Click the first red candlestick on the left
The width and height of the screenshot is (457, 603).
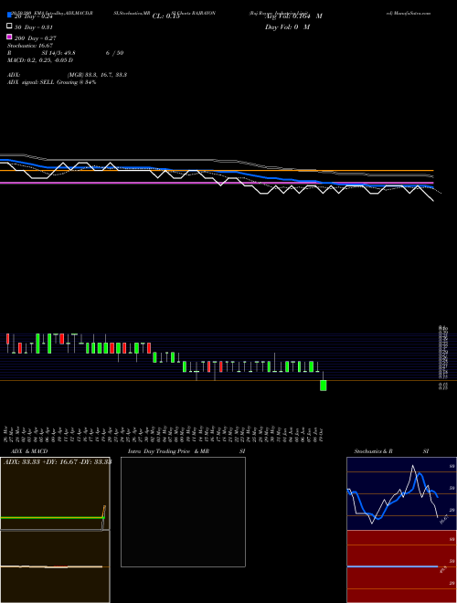(x=7, y=339)
